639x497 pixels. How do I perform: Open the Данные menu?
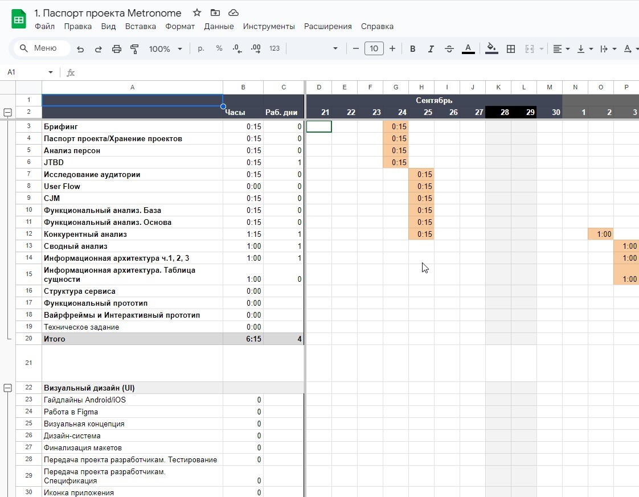coord(219,26)
